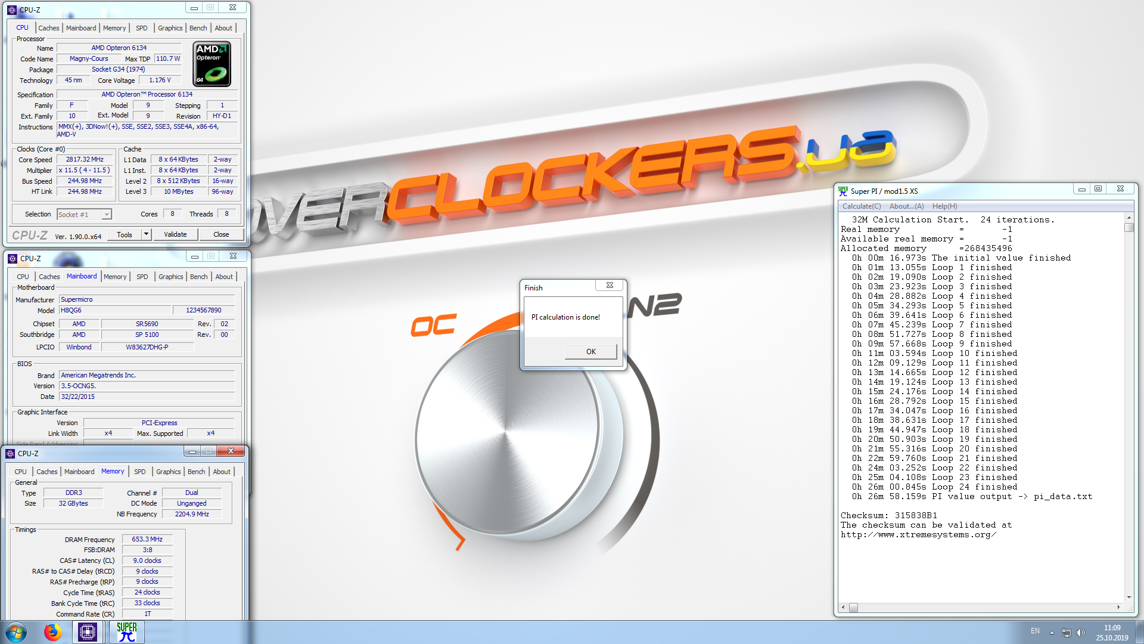Open the network icon in system tray
The height and width of the screenshot is (644, 1144).
(1066, 633)
